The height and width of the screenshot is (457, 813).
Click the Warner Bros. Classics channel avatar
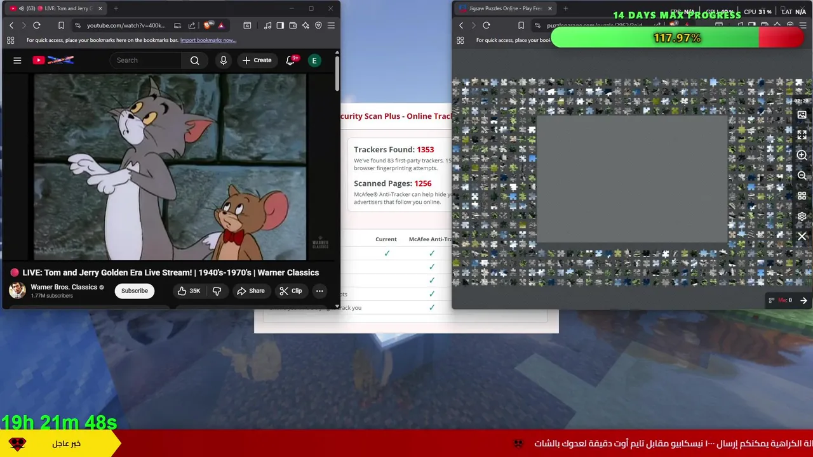[17, 291]
